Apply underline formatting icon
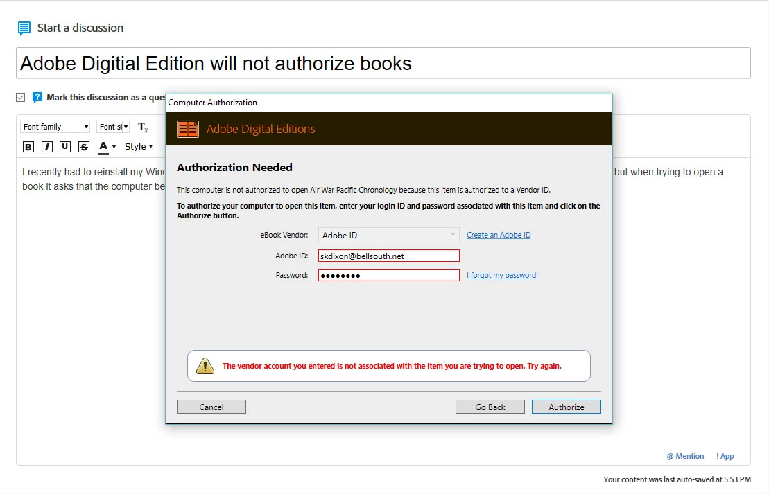Screen dimensions: 769x494 click(64, 146)
